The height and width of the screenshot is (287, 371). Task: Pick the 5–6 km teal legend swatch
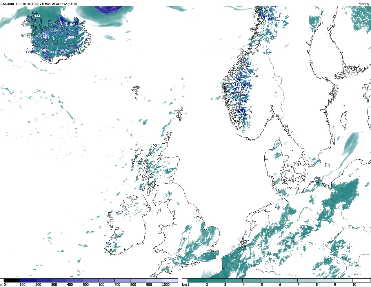pyautogui.click(x=270, y=280)
